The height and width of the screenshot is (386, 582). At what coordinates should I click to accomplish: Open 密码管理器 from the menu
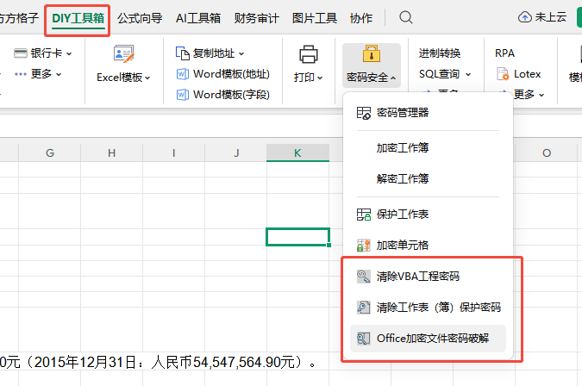coord(403,113)
